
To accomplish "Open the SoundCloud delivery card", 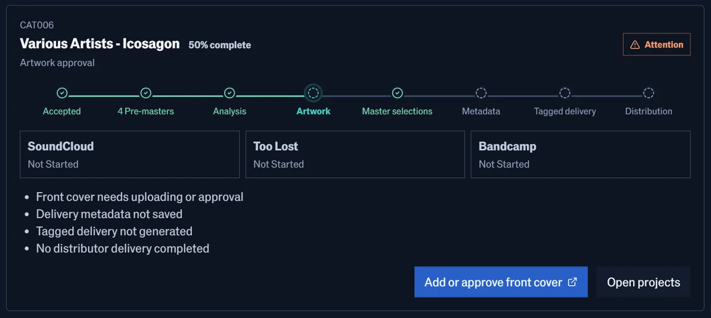I will click(130, 154).
